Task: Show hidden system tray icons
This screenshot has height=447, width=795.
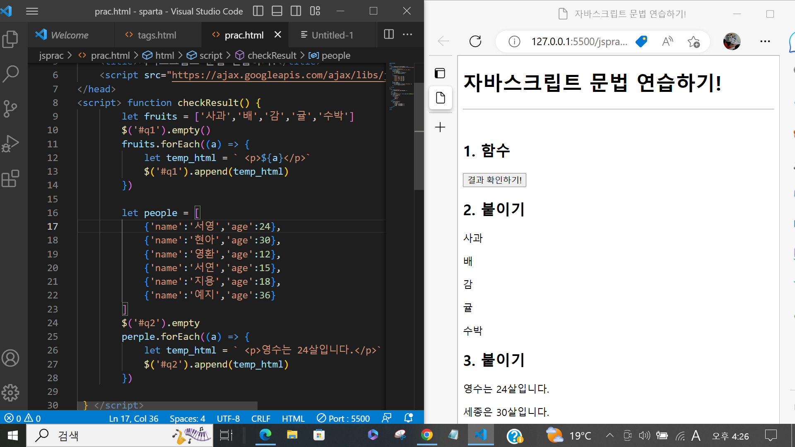Action: 610,435
